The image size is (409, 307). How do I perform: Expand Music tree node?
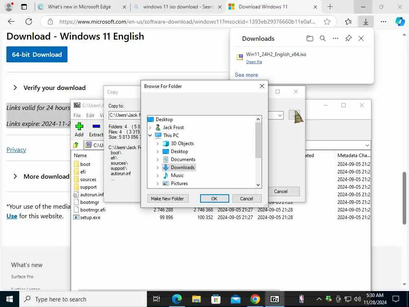pyautogui.click(x=157, y=176)
